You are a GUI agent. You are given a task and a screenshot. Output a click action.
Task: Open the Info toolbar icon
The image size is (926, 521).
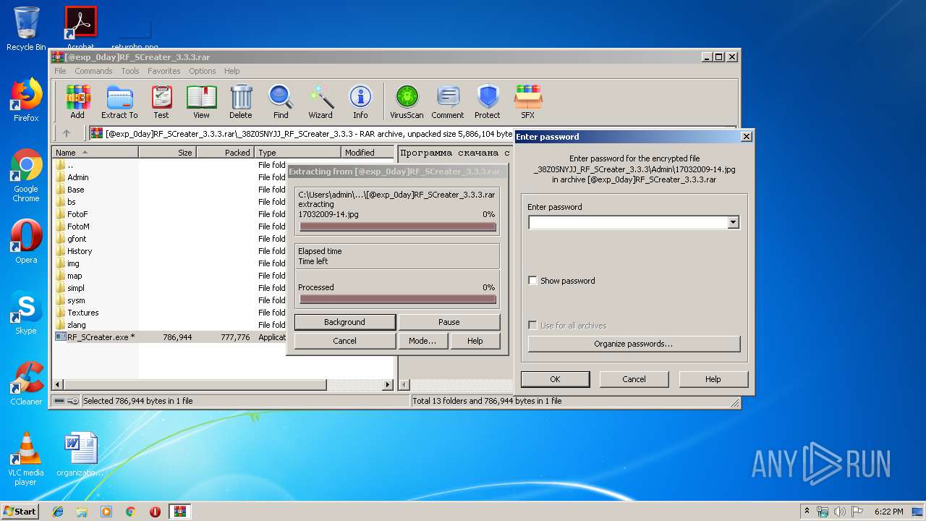(360, 101)
